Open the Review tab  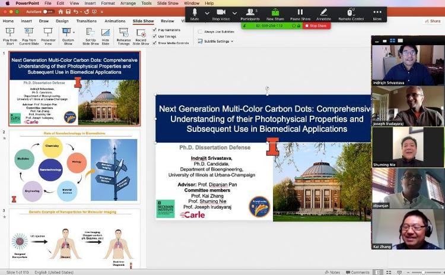click(167, 21)
